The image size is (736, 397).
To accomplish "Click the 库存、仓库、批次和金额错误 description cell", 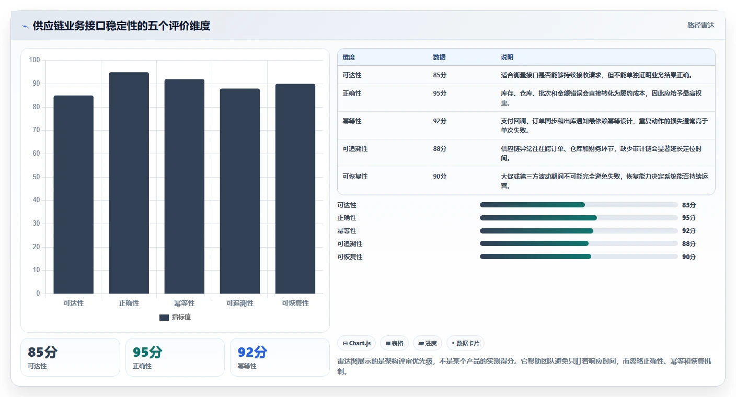I will click(604, 98).
